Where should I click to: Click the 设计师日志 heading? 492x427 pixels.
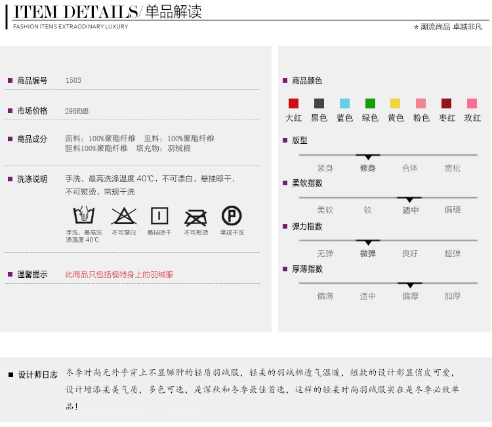click(x=37, y=374)
